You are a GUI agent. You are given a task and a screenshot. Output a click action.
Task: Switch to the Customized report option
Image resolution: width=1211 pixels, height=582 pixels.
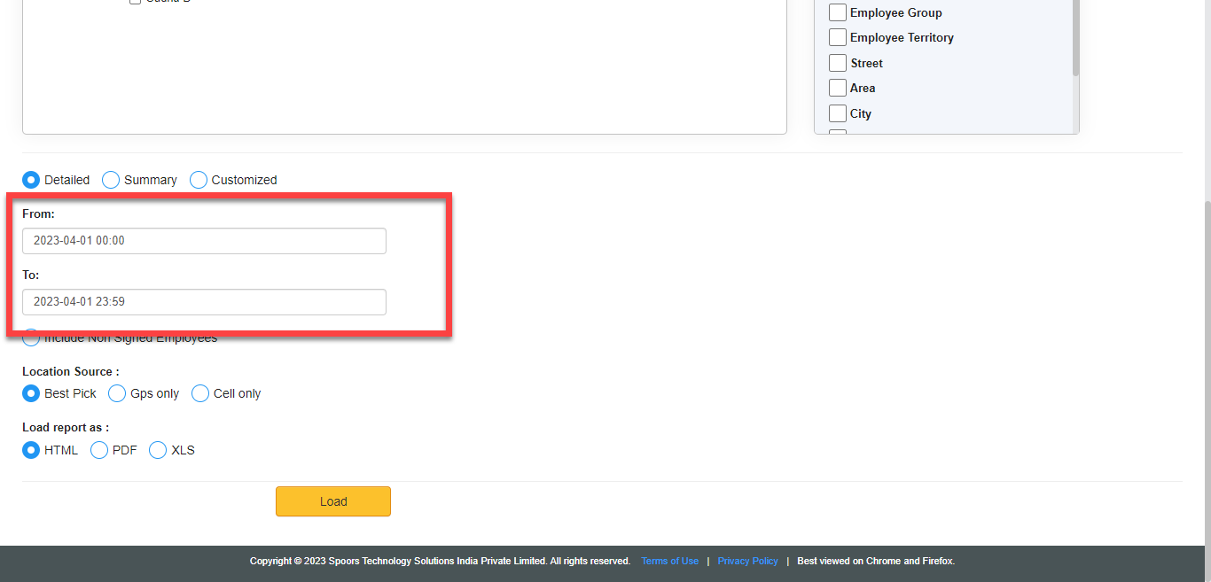(x=199, y=180)
